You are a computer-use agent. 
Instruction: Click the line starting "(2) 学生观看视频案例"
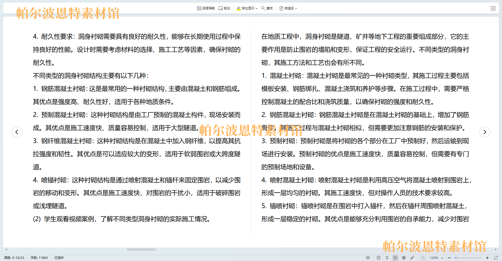122,219
